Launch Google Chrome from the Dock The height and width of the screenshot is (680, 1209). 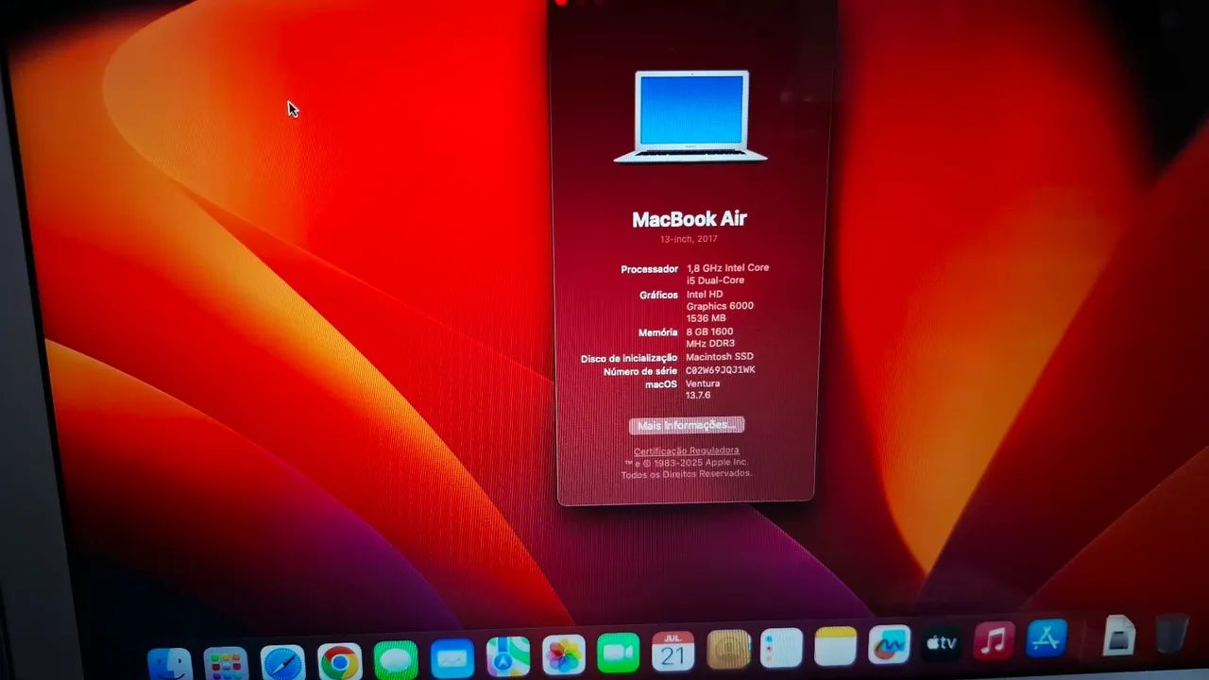tap(339, 662)
